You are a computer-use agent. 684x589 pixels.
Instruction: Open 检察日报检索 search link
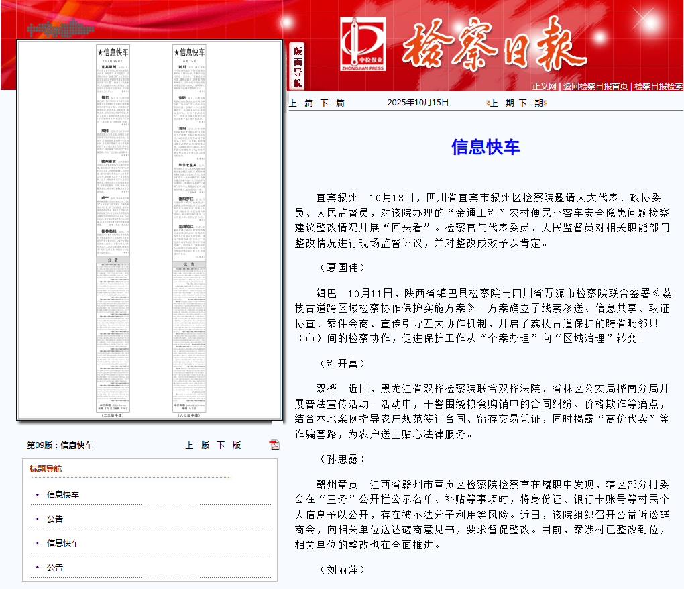tap(659, 86)
